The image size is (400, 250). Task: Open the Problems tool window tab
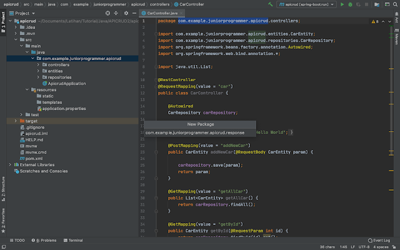(x=44, y=240)
